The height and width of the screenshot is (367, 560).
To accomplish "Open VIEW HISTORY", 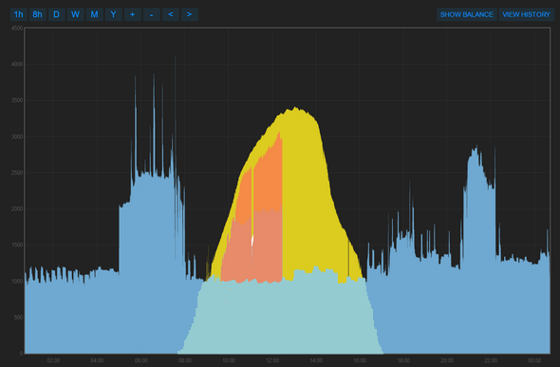I will [x=527, y=14].
